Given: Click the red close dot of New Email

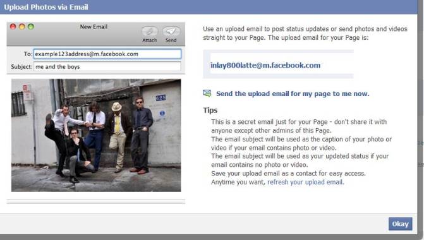Looking at the screenshot, I should [x=13, y=27].
